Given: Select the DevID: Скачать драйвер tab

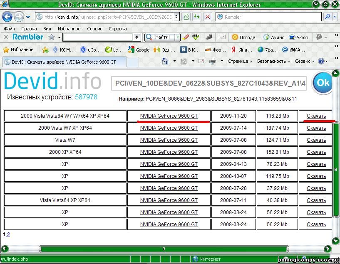Looking at the screenshot, I should coord(64,62).
